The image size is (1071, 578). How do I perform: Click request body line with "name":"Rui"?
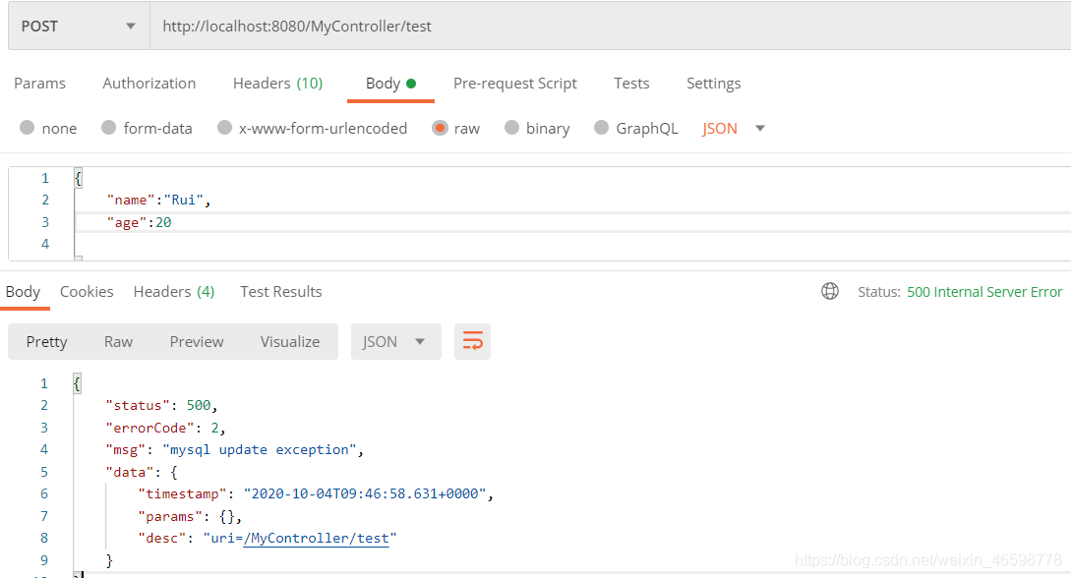158,200
